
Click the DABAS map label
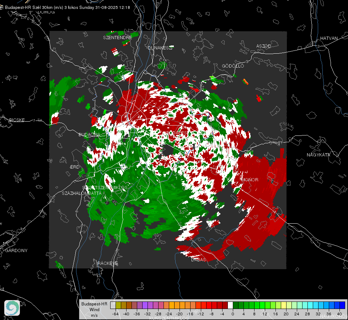coord(198,260)
